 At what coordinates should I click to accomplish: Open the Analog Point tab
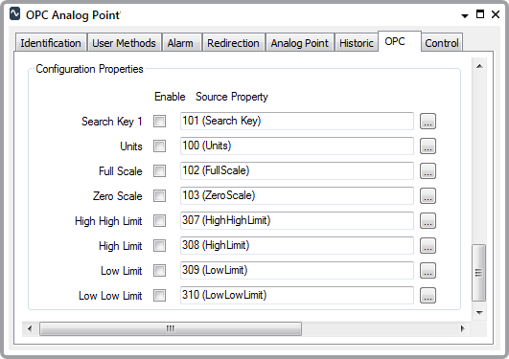(x=300, y=43)
